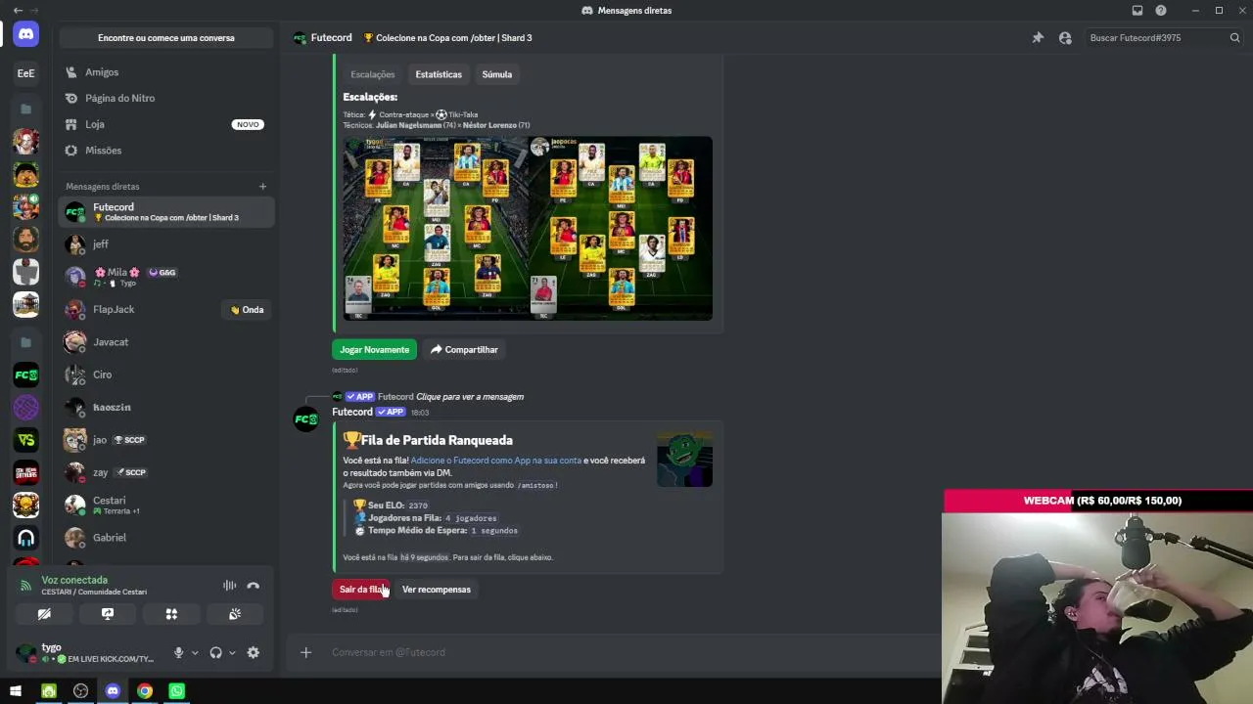Follow 'Adicione o Futecord como App' link

point(496,461)
